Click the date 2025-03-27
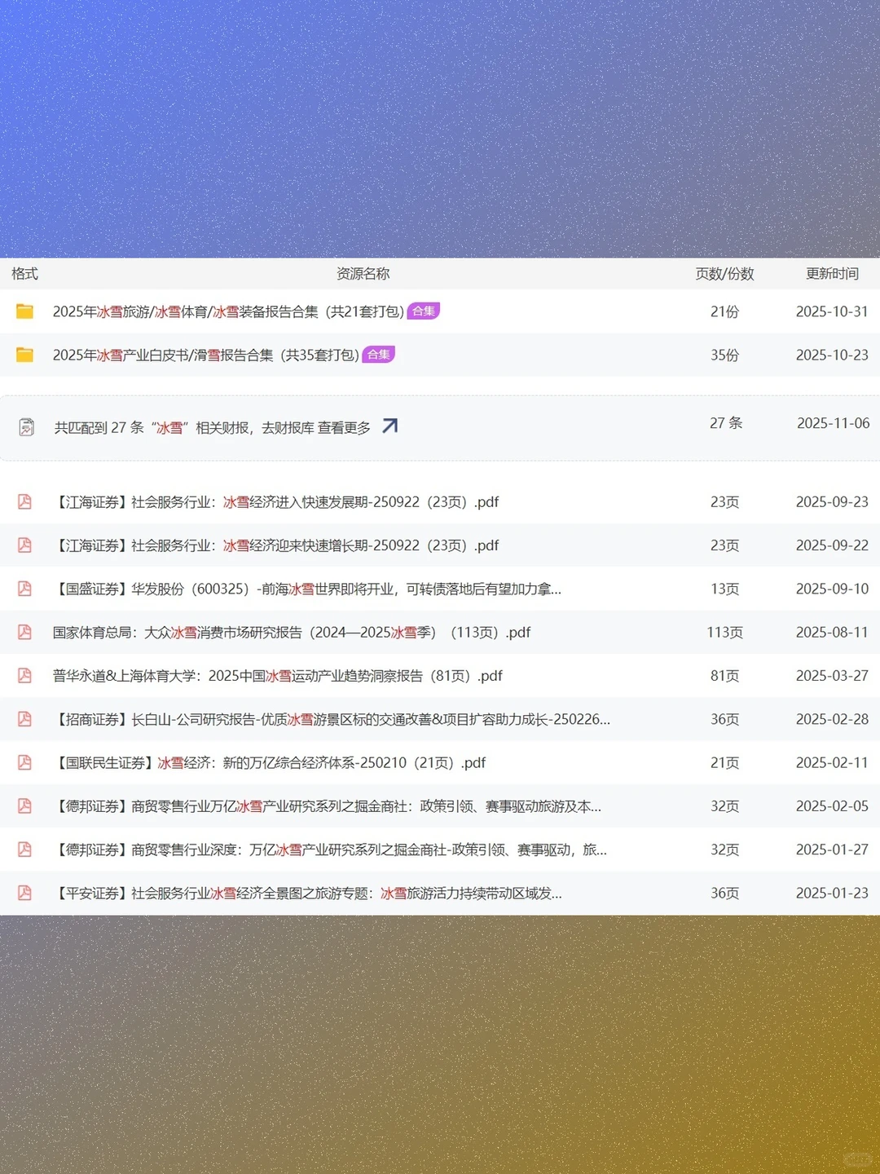The width and height of the screenshot is (880, 1174). tap(832, 676)
